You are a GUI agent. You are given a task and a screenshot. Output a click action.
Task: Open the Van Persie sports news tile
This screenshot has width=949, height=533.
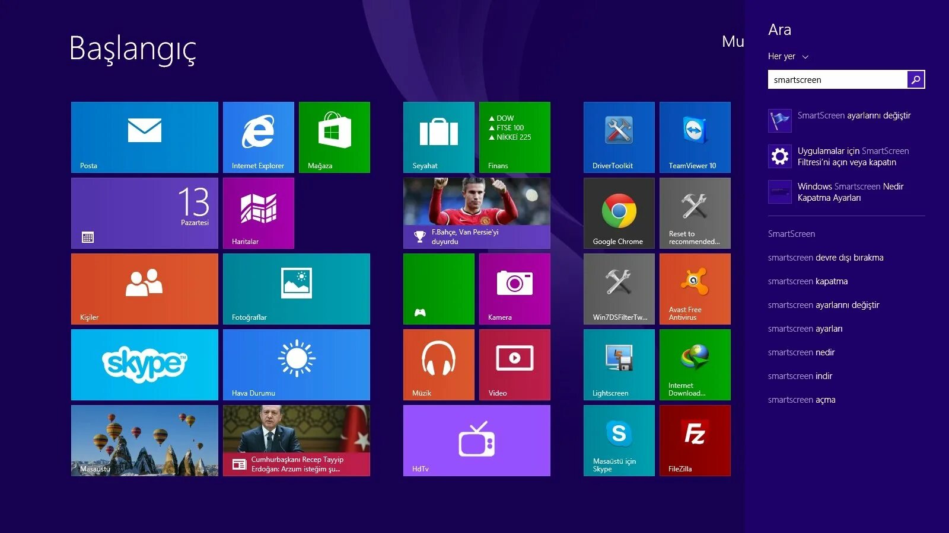(x=477, y=213)
